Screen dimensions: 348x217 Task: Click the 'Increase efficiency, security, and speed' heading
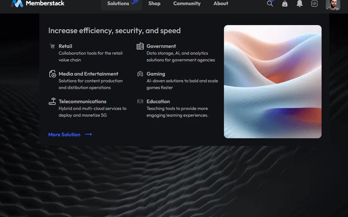pos(114,30)
